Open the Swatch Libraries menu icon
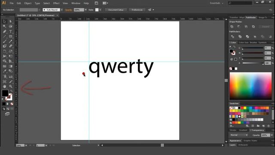 pos(232,126)
